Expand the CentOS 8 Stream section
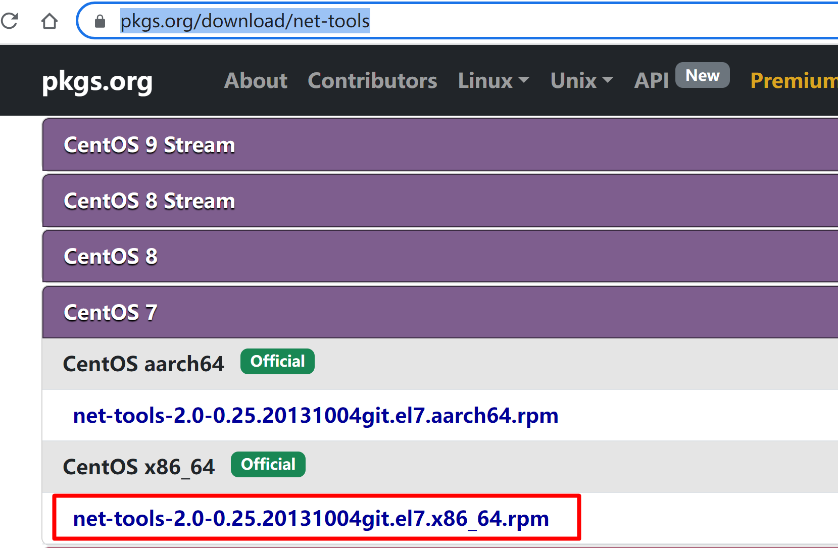 pyautogui.click(x=440, y=201)
